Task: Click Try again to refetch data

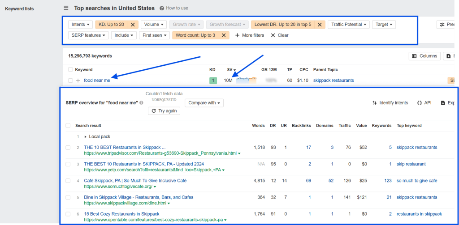Action: coord(164,111)
